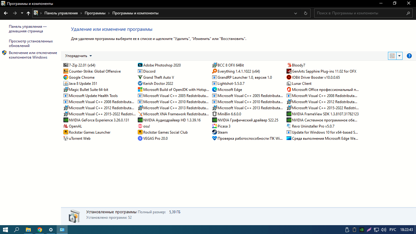Open File Explorer from the taskbar
Viewport: 416px width, 234px height.
(28, 229)
